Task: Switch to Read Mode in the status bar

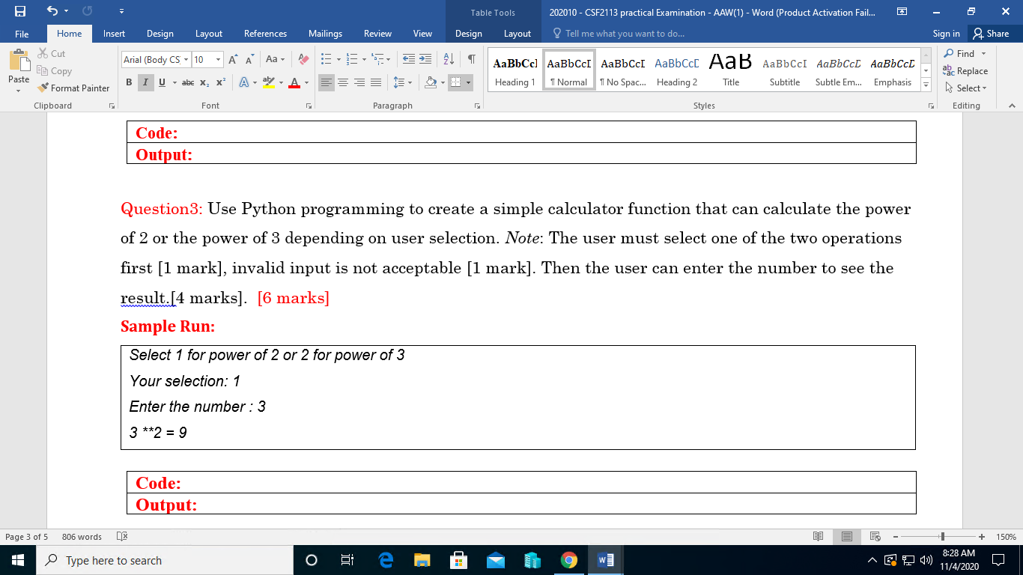Action: (x=817, y=536)
